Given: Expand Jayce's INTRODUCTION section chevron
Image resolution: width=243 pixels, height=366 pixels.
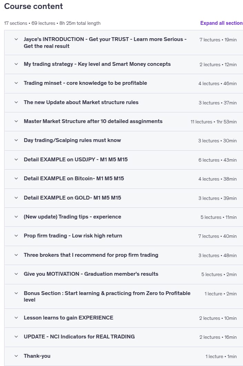Looking at the screenshot, I should 16,39.
